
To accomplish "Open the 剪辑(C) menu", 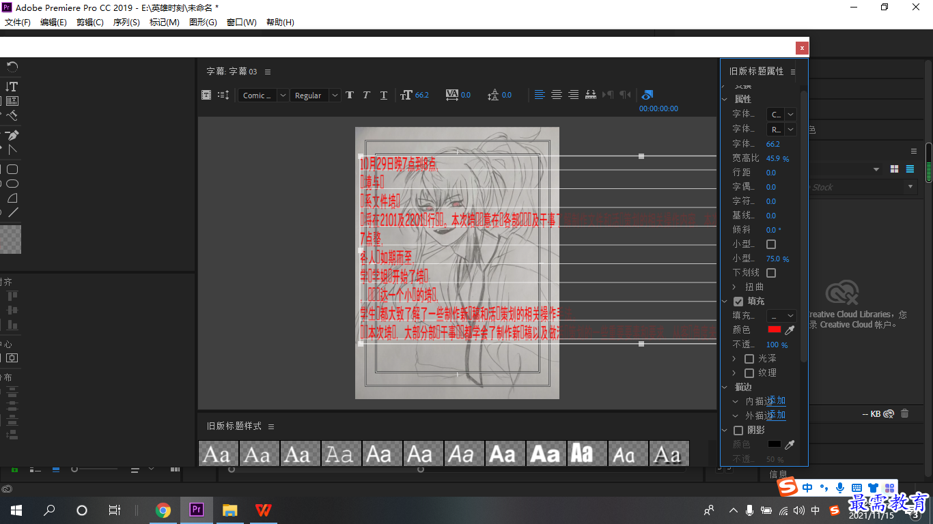I will pyautogui.click(x=90, y=23).
